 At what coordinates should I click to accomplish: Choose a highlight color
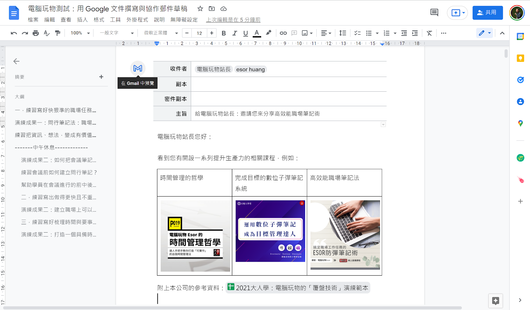(269, 33)
